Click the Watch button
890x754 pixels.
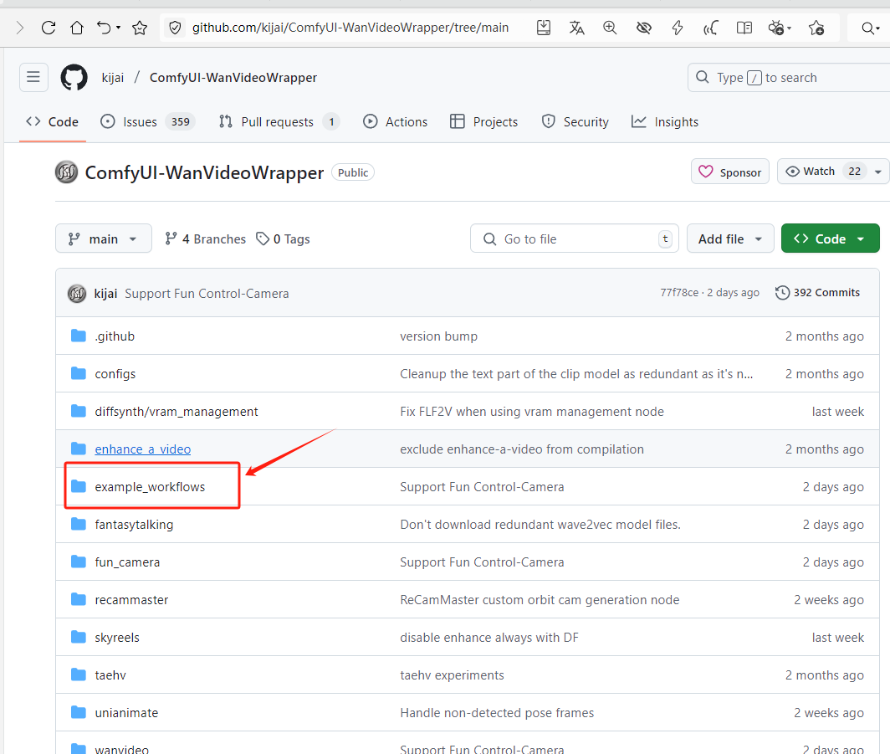coord(823,172)
